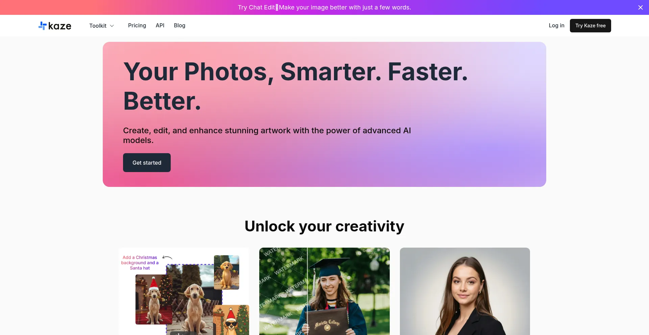Go to the Pricing page
Viewport: 649px width, 335px height.
(137, 26)
